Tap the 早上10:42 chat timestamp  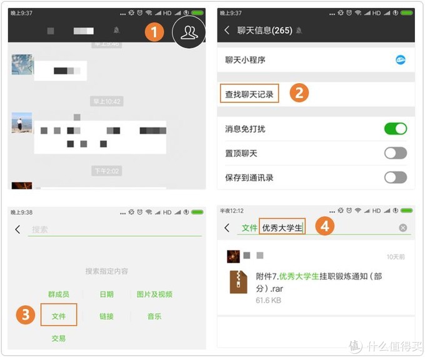tap(107, 101)
